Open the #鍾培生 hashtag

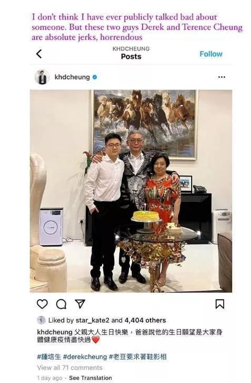pos(49,357)
